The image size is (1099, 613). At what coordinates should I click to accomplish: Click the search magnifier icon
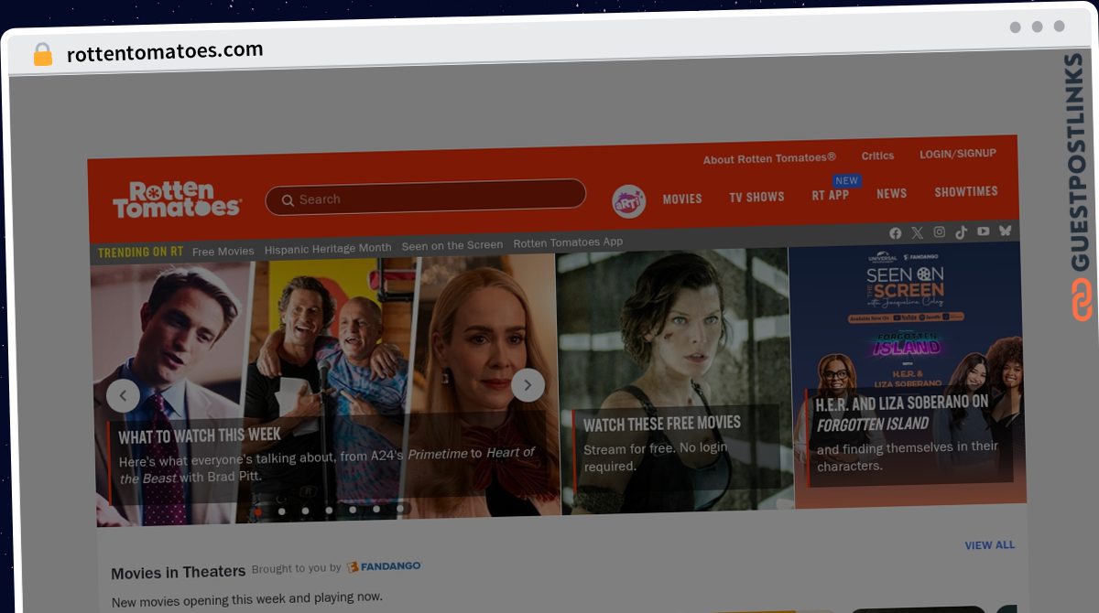[288, 199]
